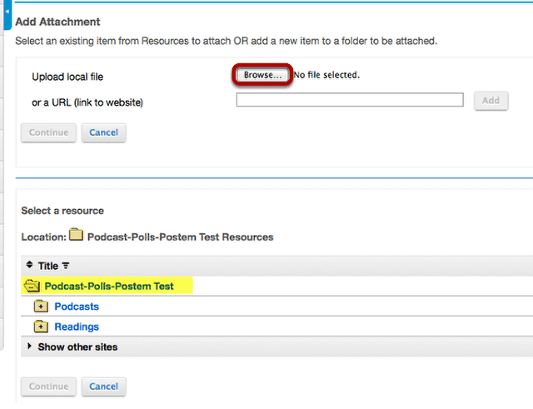Click into the URL link text field
Image resolution: width=533 pixels, height=409 pixels.
click(350, 100)
